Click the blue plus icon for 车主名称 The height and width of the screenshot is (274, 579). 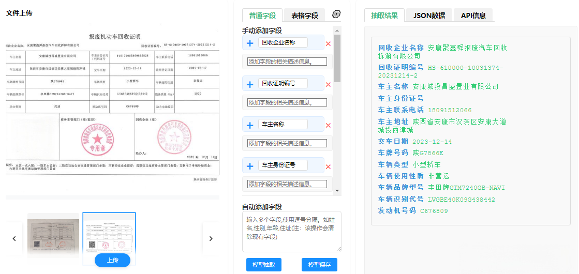(x=250, y=125)
